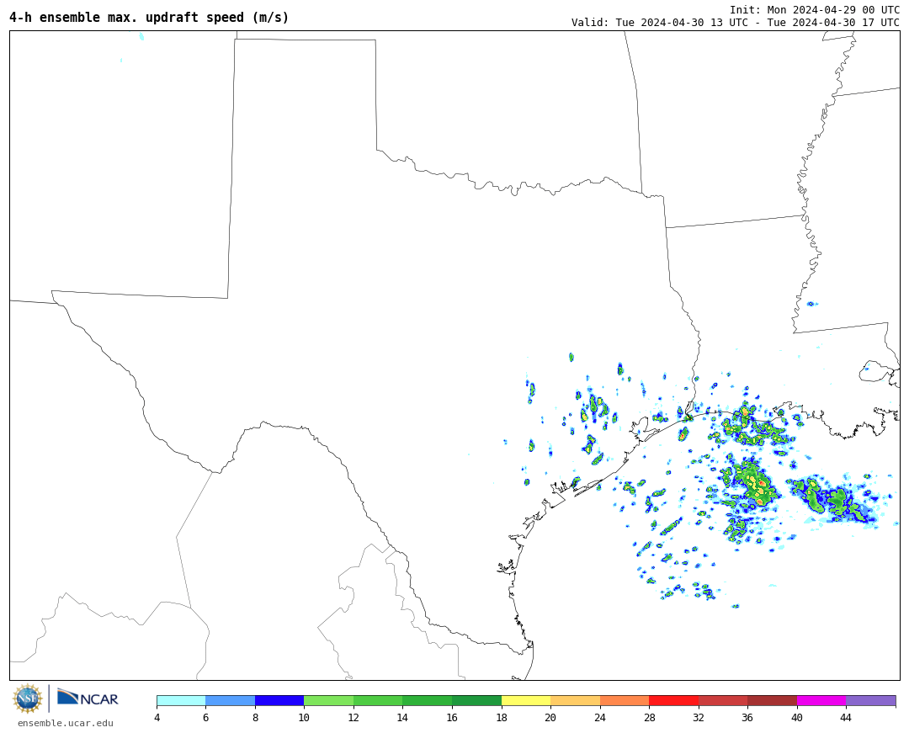The image size is (909, 733).
Task: Pick the dark brown-red 36–40 colorbar swatch
Action: coord(772,700)
